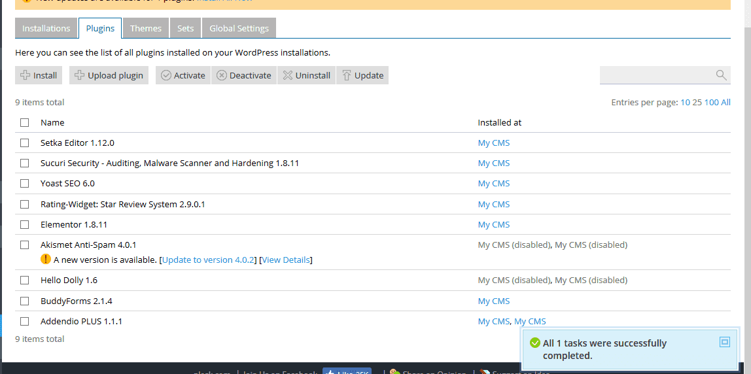This screenshot has height=374, width=751.
Task: Click View Details link for Akismet
Action: (285, 260)
